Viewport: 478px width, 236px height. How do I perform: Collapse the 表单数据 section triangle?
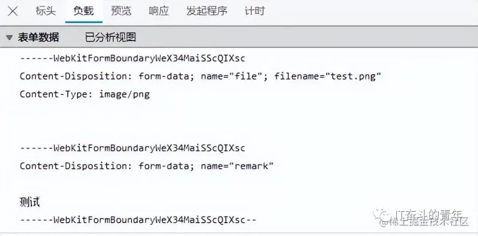pyautogui.click(x=9, y=38)
